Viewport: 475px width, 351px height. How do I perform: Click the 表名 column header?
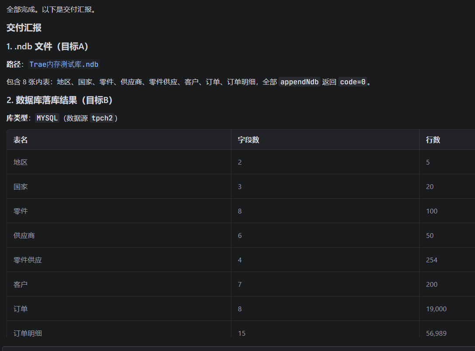point(21,140)
